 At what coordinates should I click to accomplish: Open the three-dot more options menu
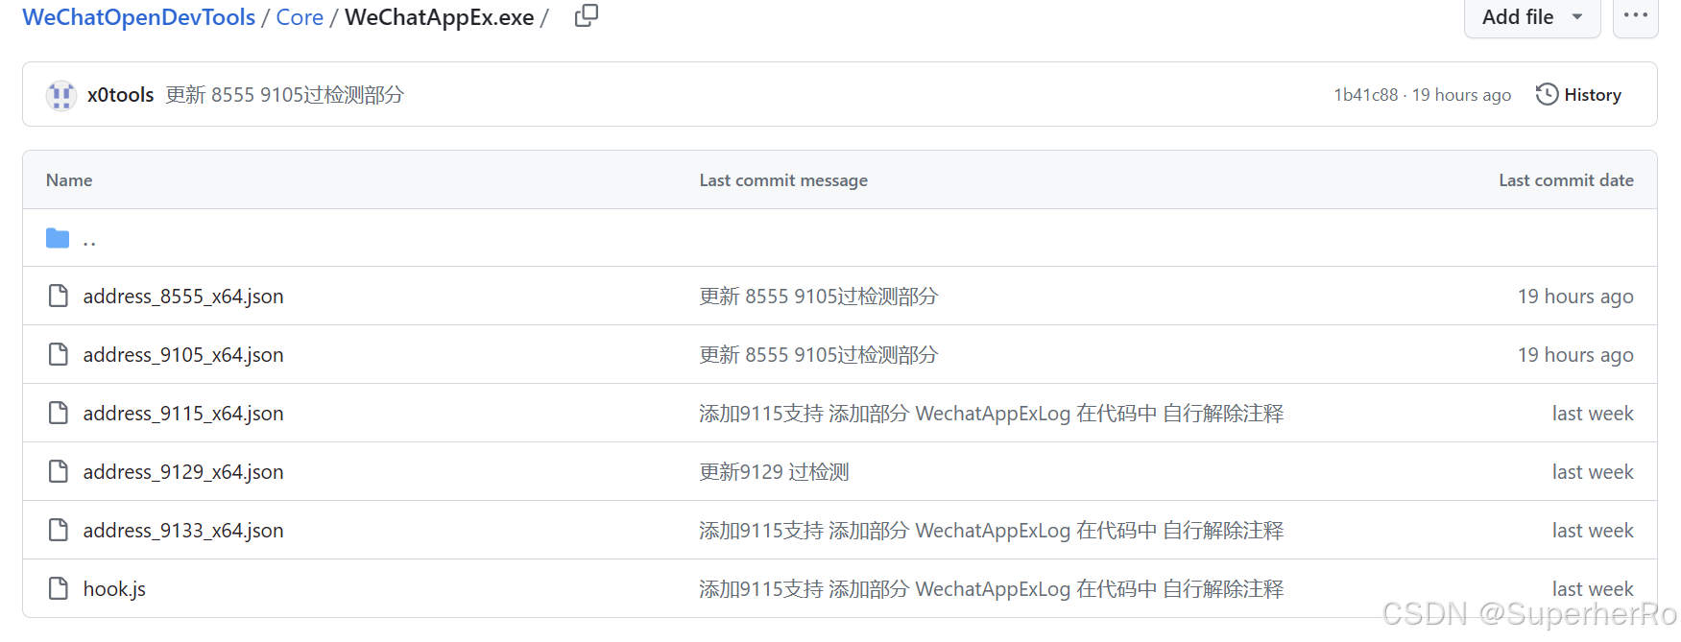[1636, 16]
